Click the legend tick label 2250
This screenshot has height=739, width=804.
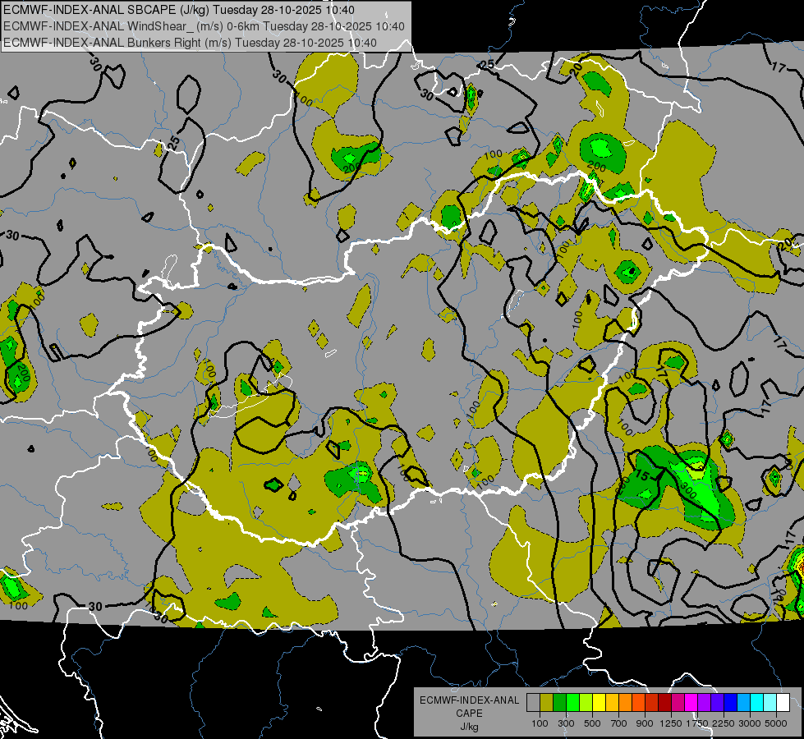[724, 723]
